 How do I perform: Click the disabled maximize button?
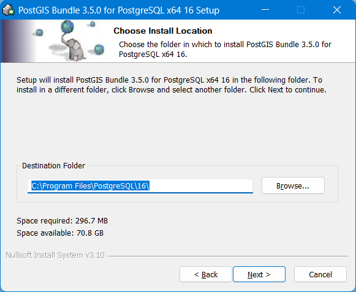[x=301, y=10]
